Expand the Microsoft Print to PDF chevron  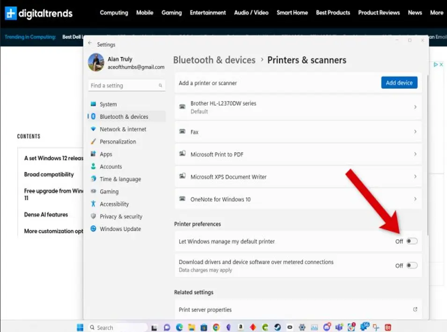pos(415,154)
